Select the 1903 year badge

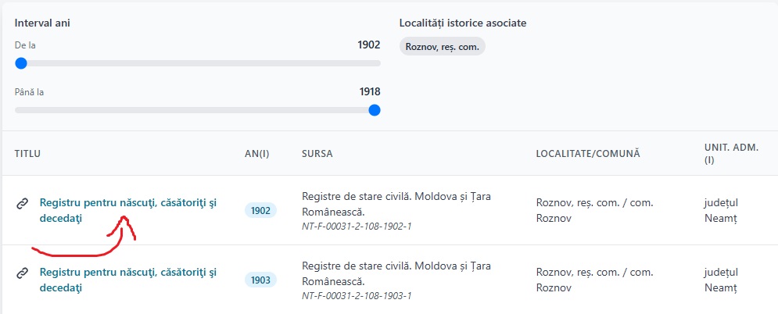coord(260,280)
